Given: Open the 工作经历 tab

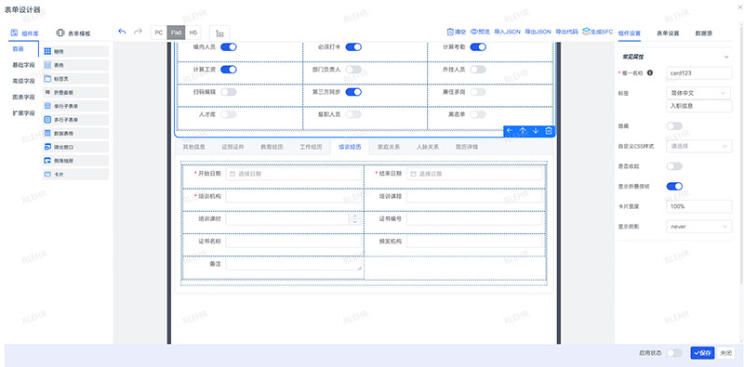Looking at the screenshot, I should (x=311, y=147).
